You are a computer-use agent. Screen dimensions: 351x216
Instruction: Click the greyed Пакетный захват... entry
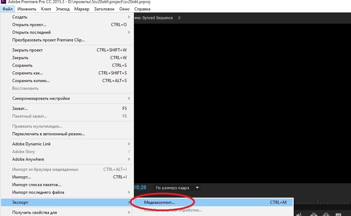click(x=67, y=116)
